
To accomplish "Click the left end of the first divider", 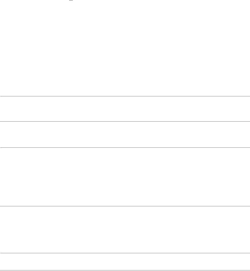I will (x=1, y=96).
